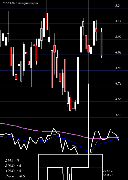Click the 4.92 price axis label

pyautogui.click(x=118, y=52)
